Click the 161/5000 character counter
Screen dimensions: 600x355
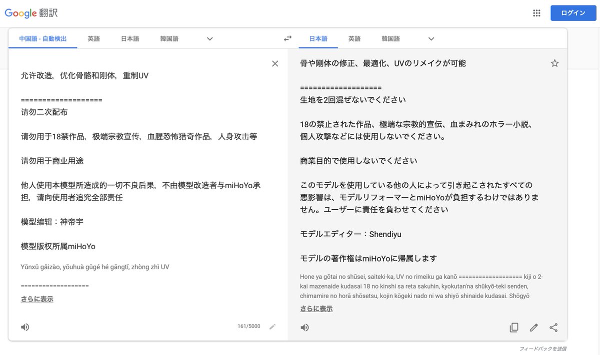248,327
